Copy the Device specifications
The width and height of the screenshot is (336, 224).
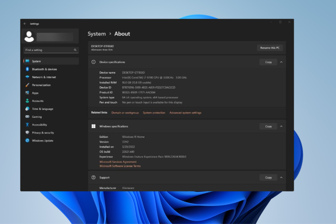click(268, 62)
